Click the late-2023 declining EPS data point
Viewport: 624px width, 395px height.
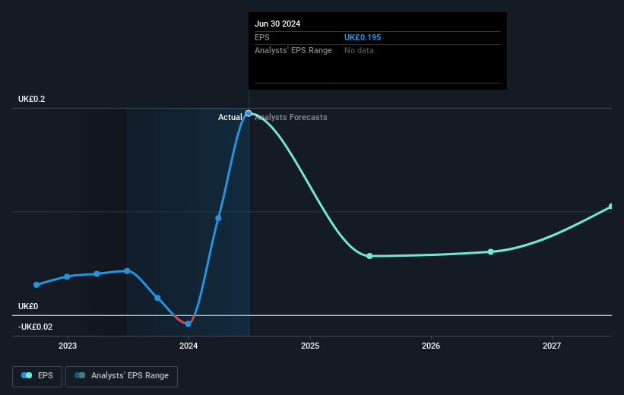tap(157, 298)
